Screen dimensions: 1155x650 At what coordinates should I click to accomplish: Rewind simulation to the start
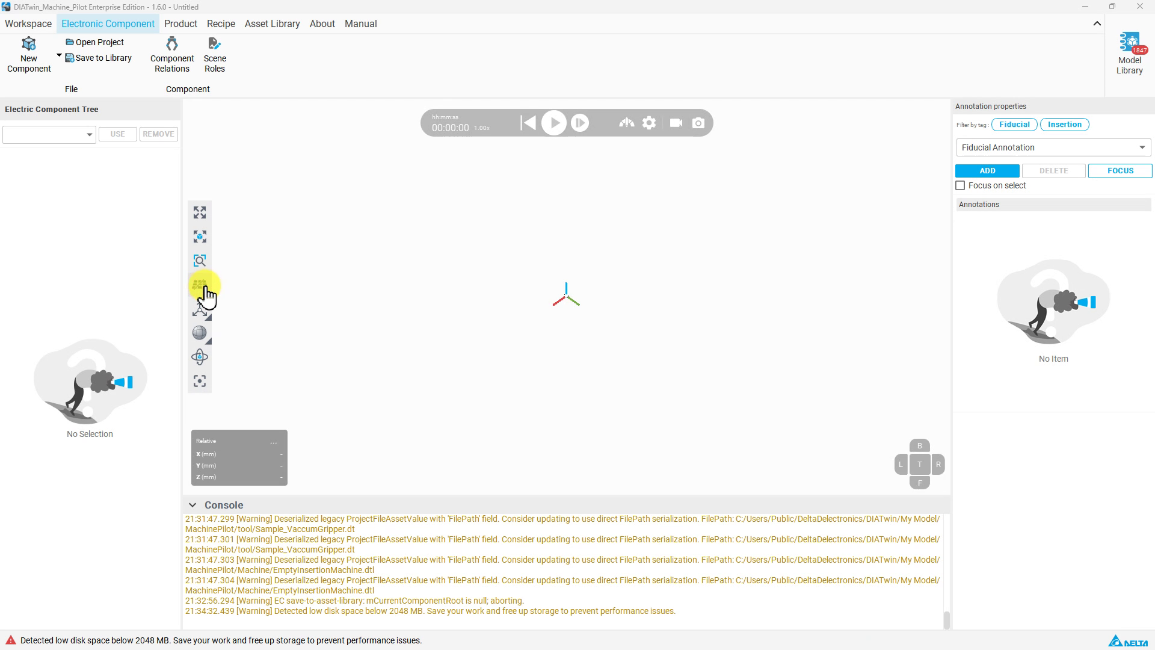pyautogui.click(x=528, y=123)
